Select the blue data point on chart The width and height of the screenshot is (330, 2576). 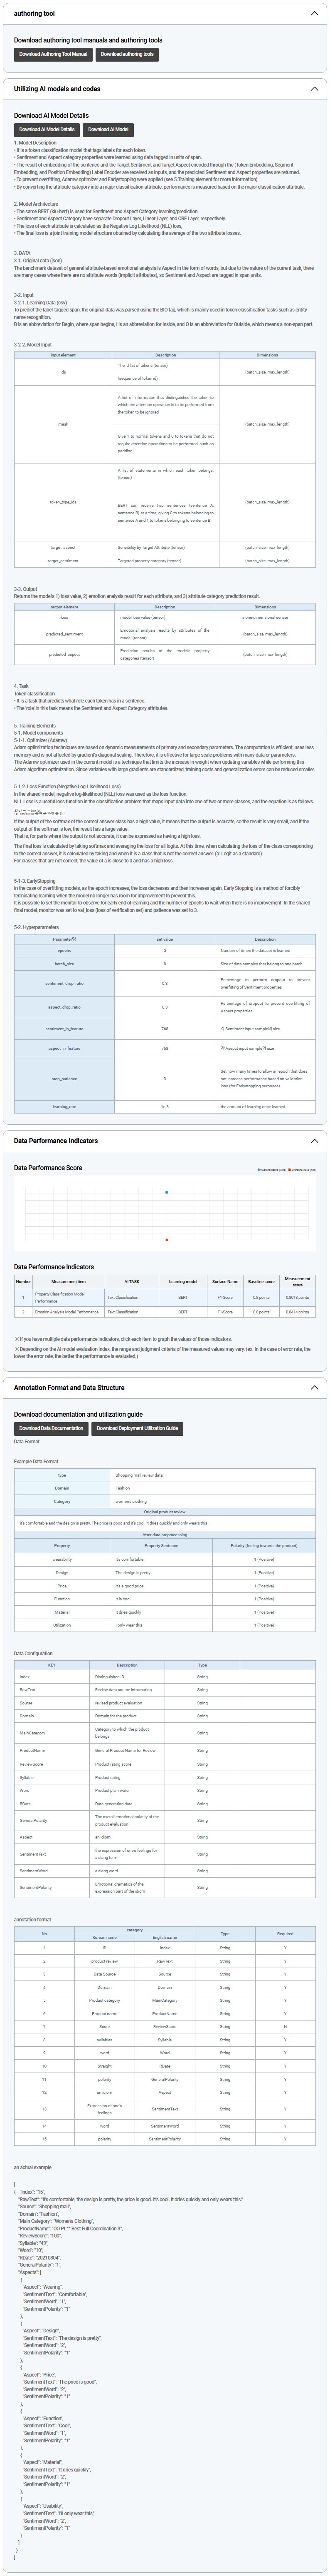[167, 1192]
